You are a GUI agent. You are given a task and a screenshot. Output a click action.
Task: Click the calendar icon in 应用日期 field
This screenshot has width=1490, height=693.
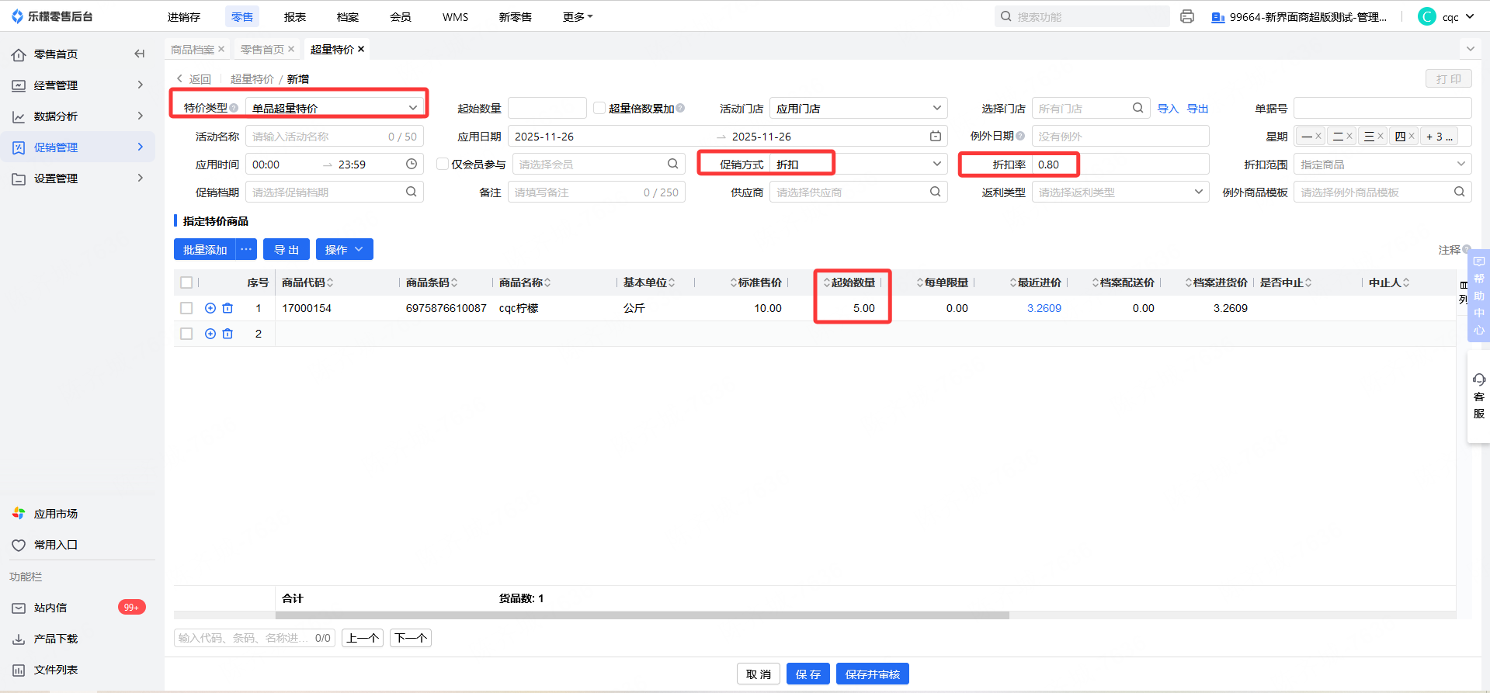(x=936, y=136)
